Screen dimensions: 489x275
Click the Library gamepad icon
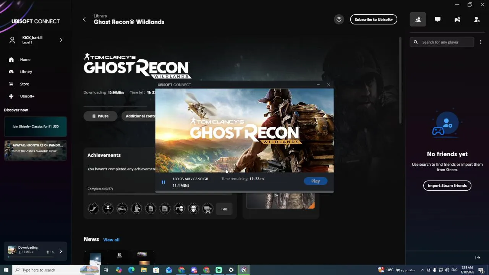tap(11, 72)
